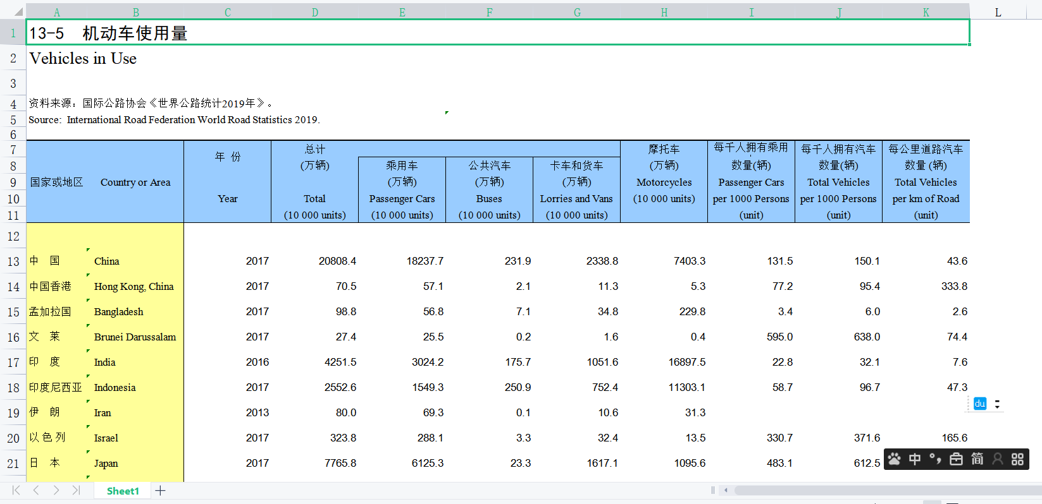This screenshot has height=504, width=1042.
Task: Open the dropdown arrow beside the 'du' icon
Action: coord(997,404)
